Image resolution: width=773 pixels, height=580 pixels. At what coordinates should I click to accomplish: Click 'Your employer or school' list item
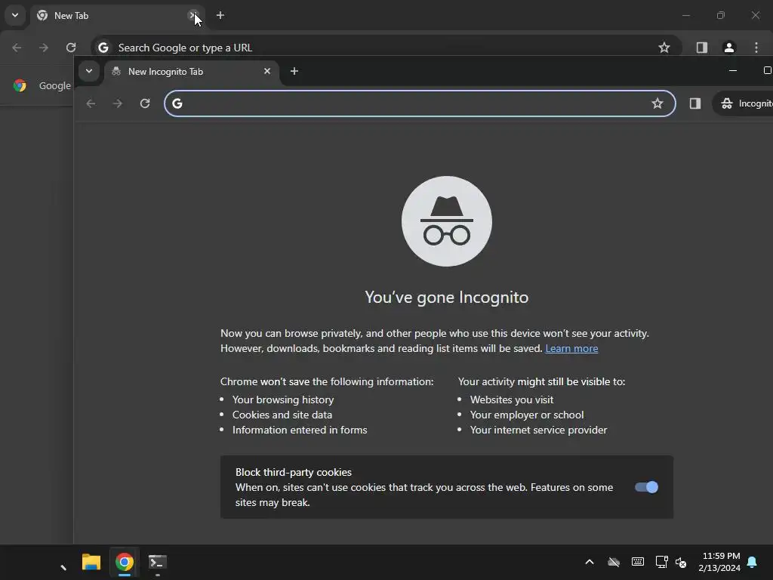pos(526,415)
